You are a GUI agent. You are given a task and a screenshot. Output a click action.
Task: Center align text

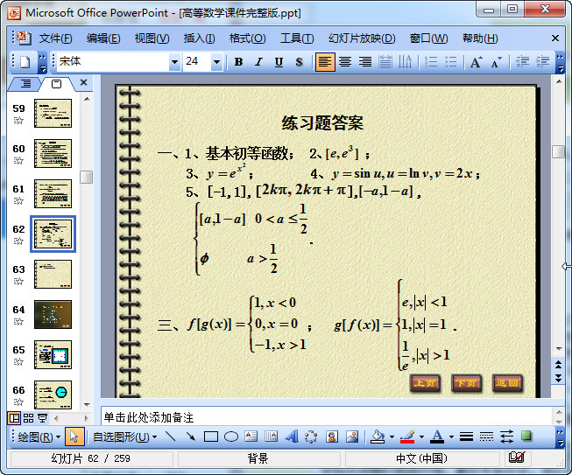(x=345, y=62)
